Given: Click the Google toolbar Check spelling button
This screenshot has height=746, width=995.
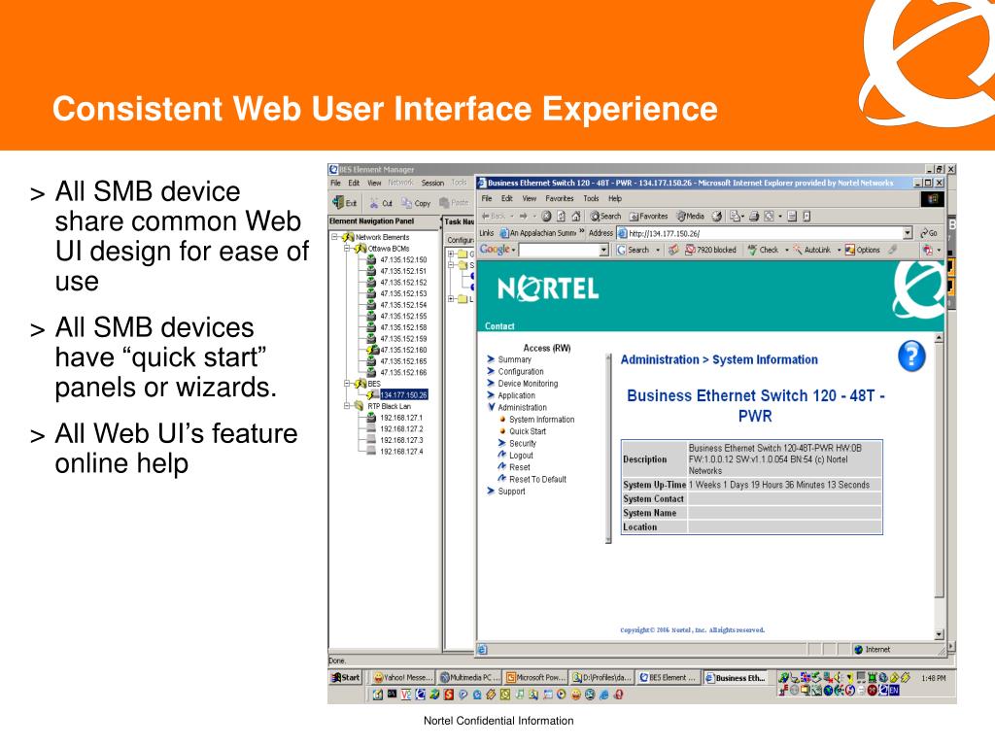Looking at the screenshot, I should [764, 250].
